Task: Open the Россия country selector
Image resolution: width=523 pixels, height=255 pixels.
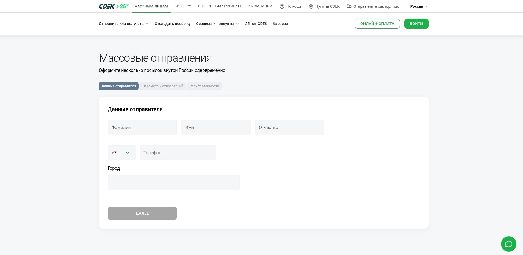Action: (419, 6)
